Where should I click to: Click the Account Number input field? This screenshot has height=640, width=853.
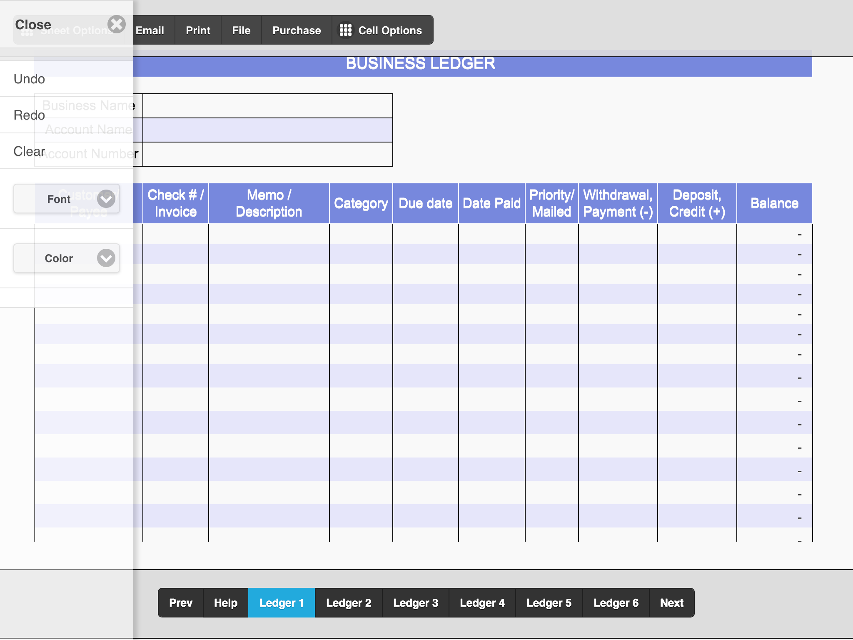pos(268,154)
